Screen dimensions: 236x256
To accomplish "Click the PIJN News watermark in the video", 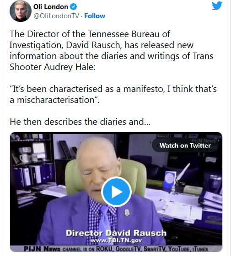I will pos(204,140).
